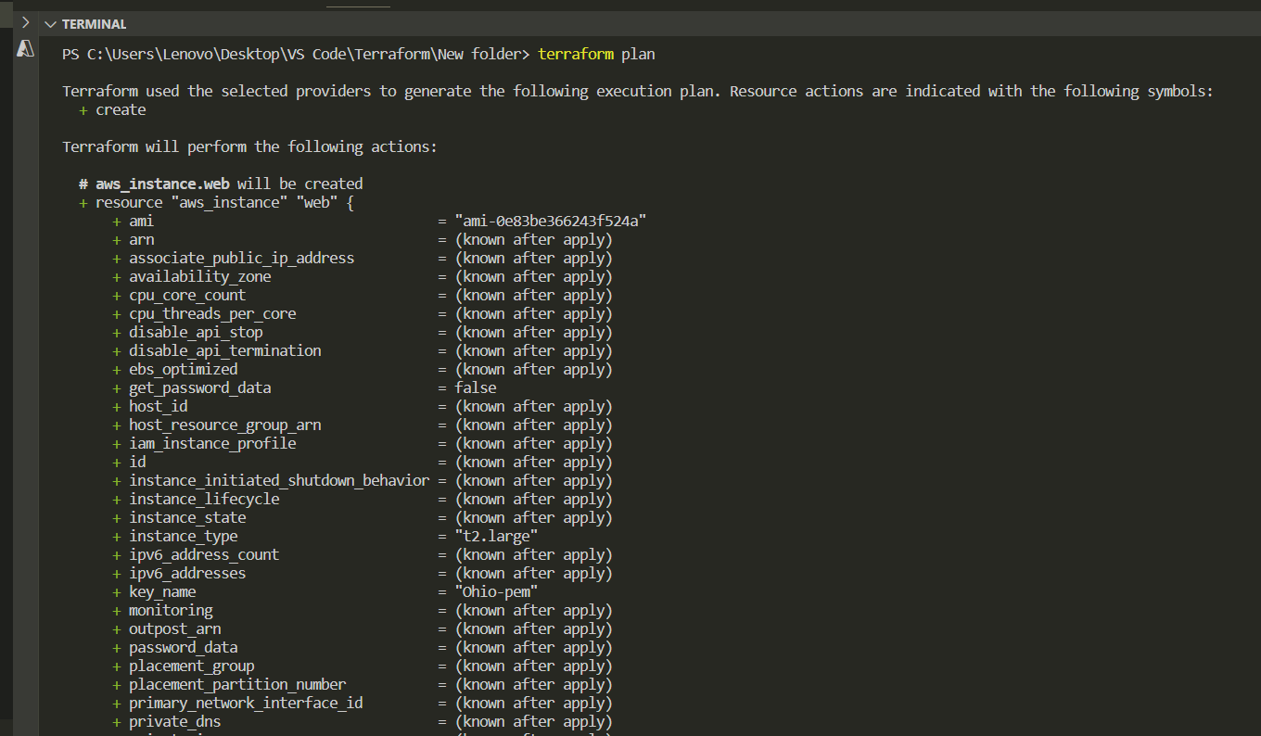Click the 'disable_api_stop' attribute
This screenshot has width=1261, height=736.
[196, 332]
